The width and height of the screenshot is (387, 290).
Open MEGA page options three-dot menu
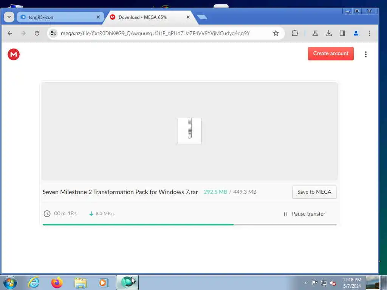click(x=366, y=54)
